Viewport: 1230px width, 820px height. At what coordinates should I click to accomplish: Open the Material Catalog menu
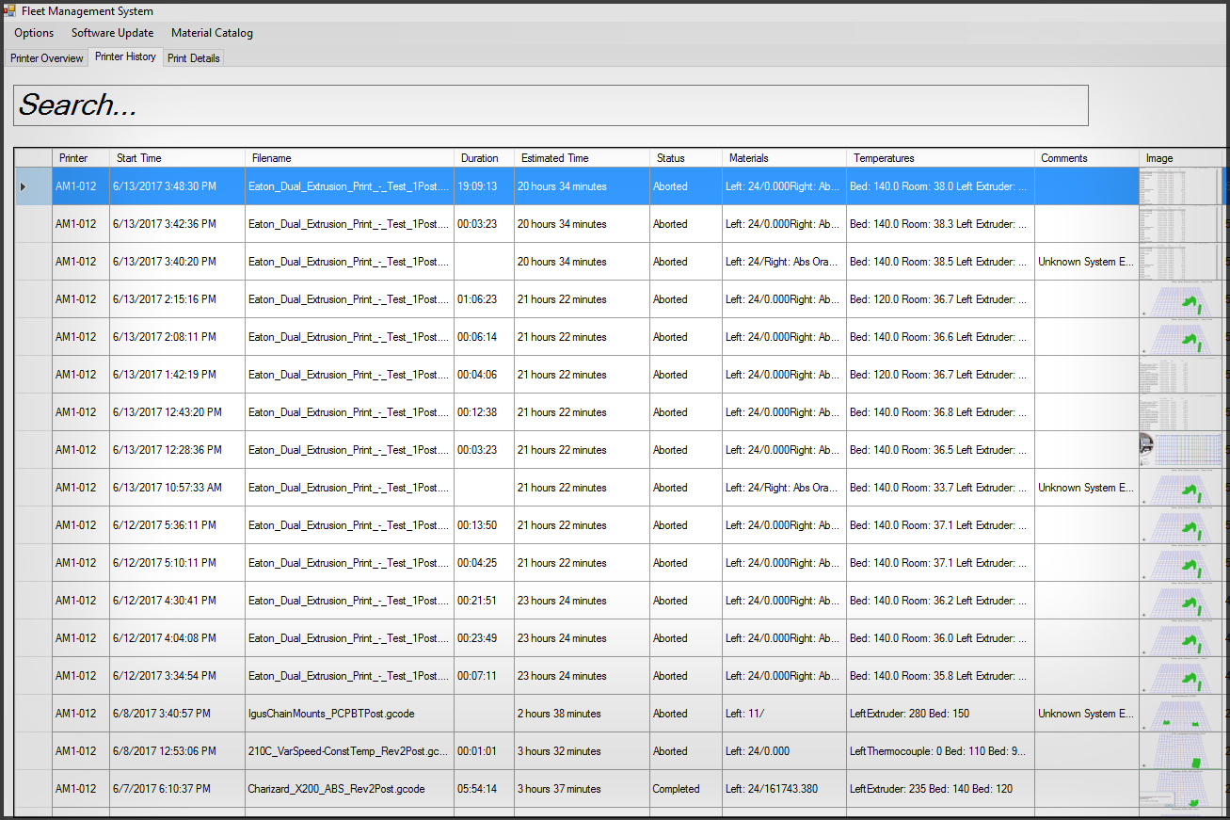tap(212, 33)
